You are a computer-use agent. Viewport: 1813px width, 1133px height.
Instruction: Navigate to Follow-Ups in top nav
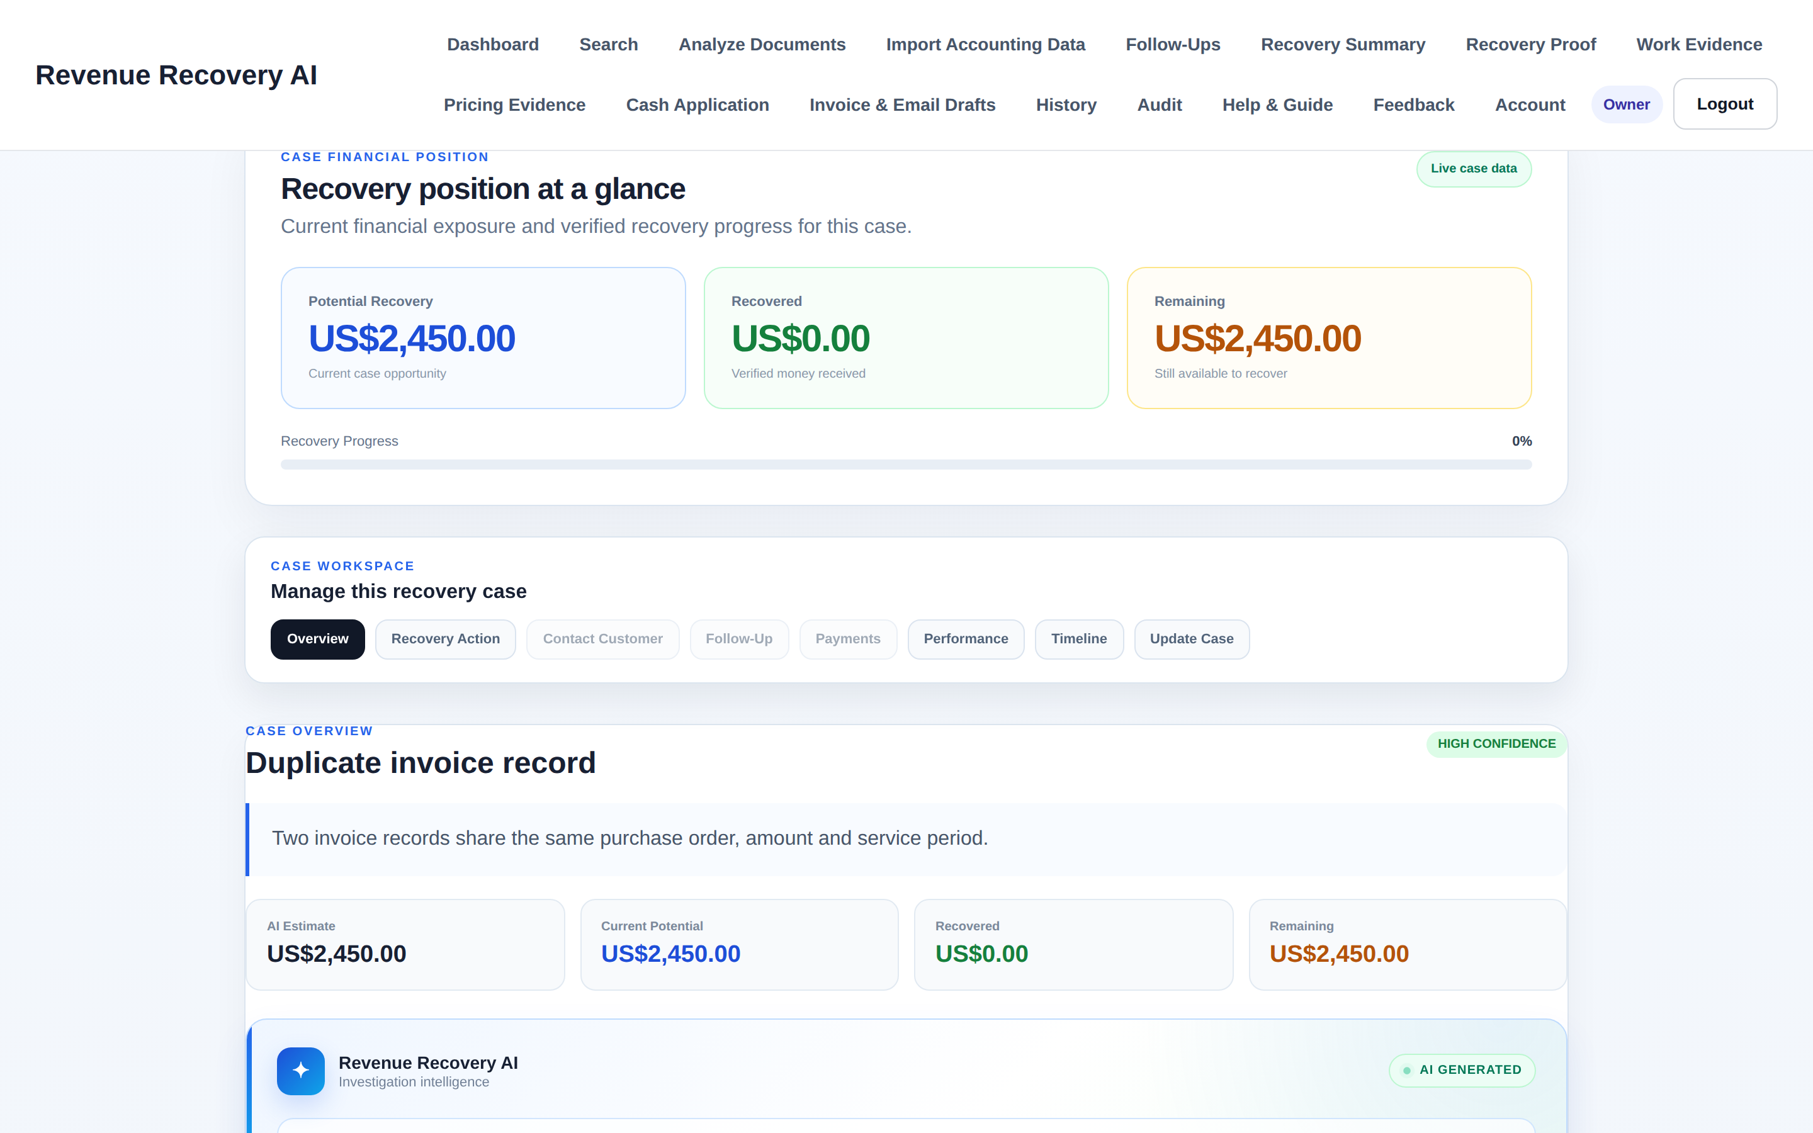[1172, 44]
